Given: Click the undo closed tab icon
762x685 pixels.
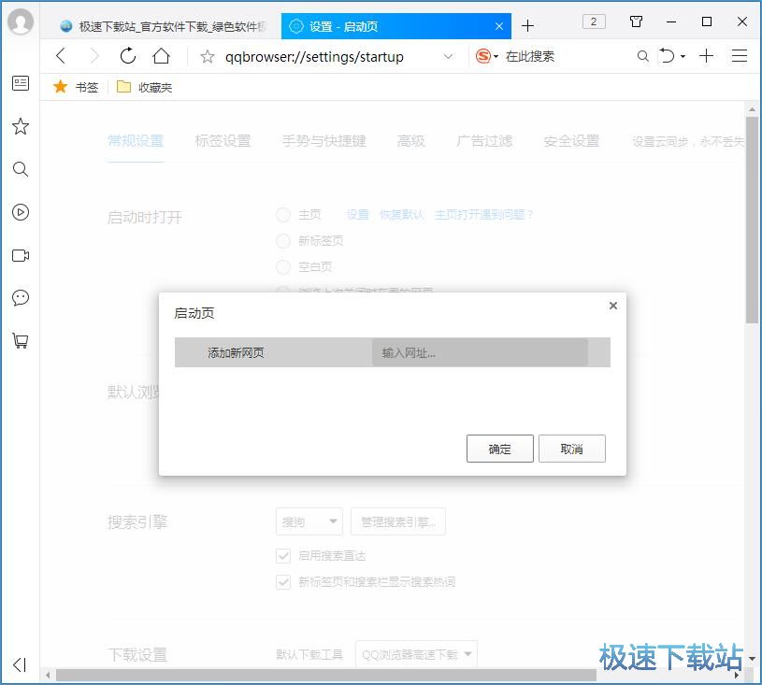Looking at the screenshot, I should (x=668, y=56).
